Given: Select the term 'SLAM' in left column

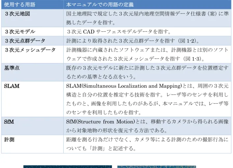Looking at the screenshot, I should (12, 86).
